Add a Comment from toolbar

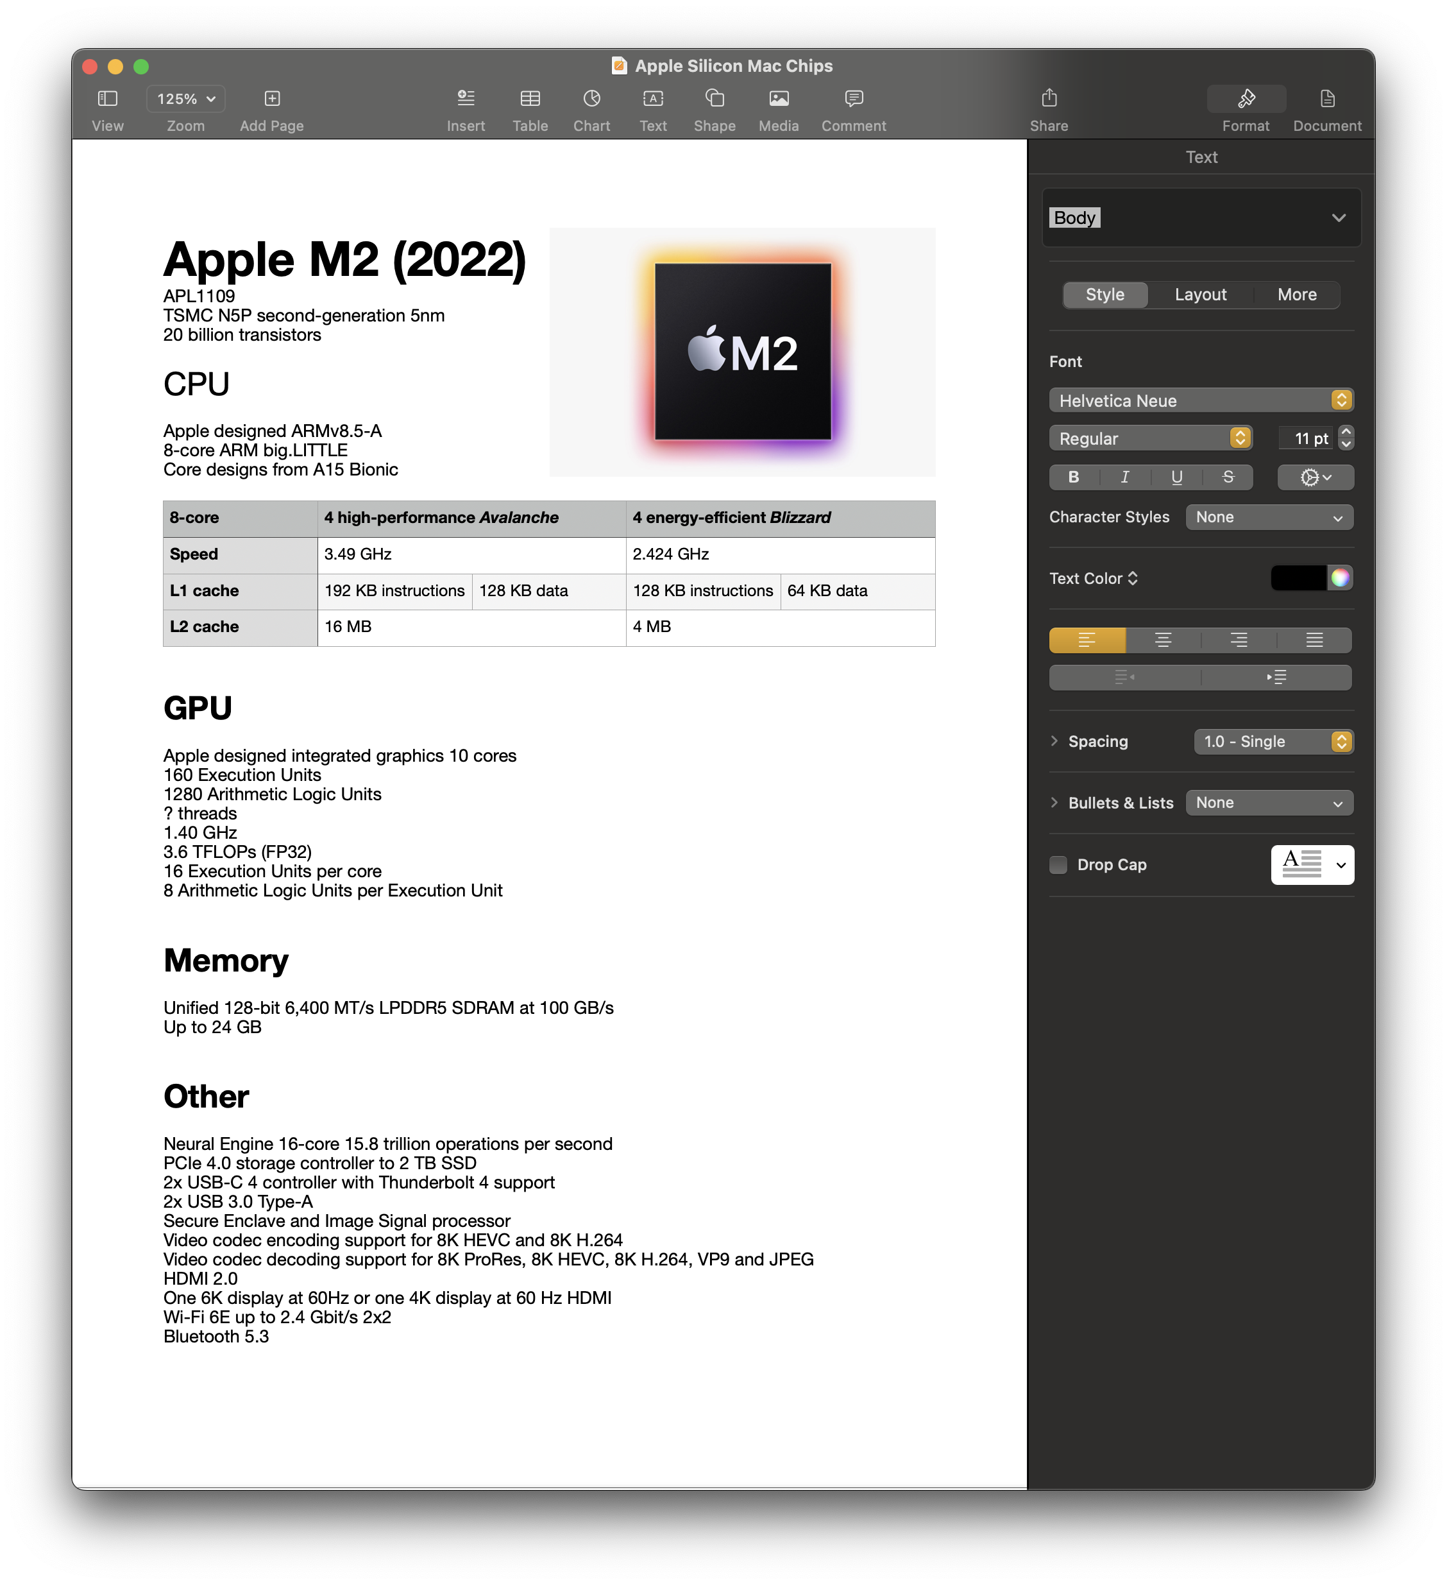pyautogui.click(x=853, y=99)
